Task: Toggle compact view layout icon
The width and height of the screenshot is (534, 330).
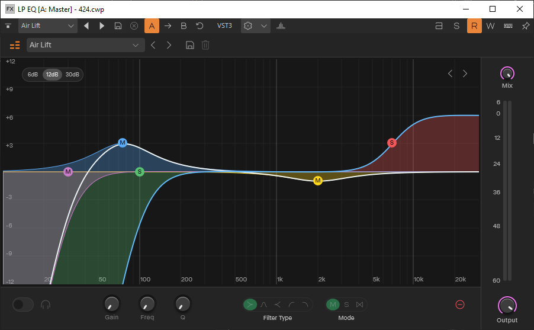Action: click(x=439, y=26)
